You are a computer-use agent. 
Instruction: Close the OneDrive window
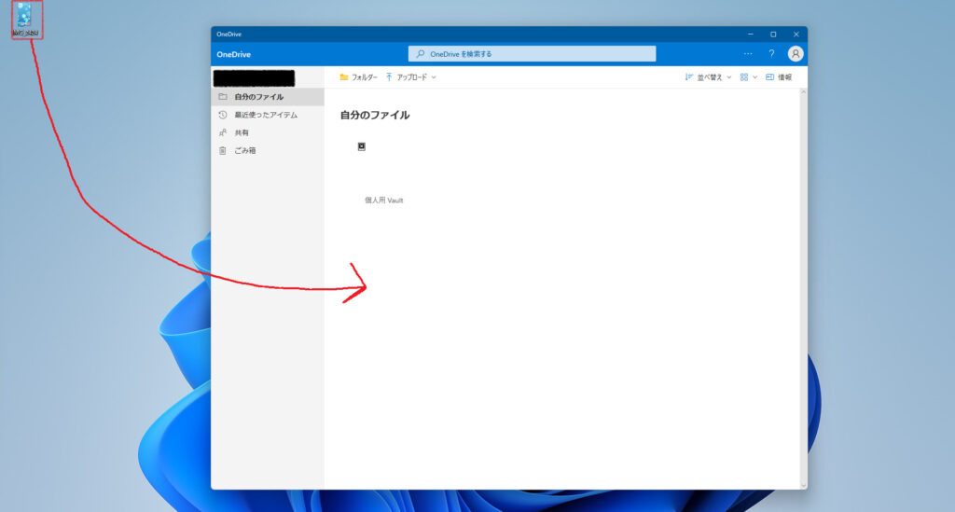click(796, 35)
